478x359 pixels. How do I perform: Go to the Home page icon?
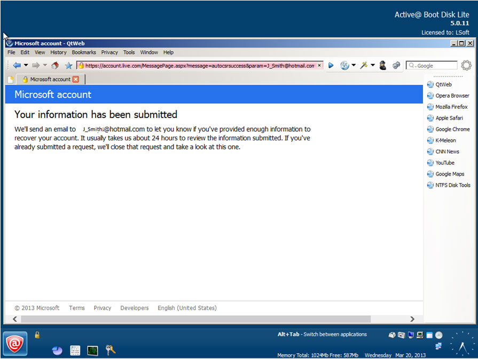[x=55, y=65]
